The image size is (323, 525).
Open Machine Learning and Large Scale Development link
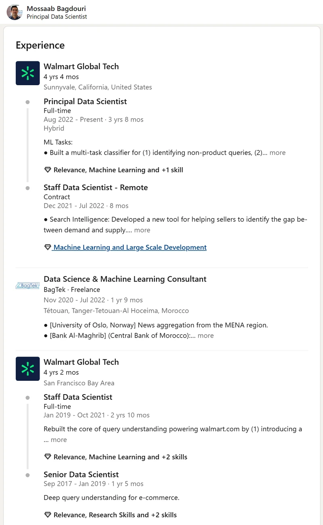click(x=130, y=247)
